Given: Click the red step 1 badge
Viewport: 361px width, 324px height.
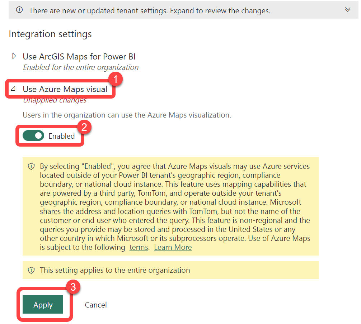Looking at the screenshot, I should [116, 79].
